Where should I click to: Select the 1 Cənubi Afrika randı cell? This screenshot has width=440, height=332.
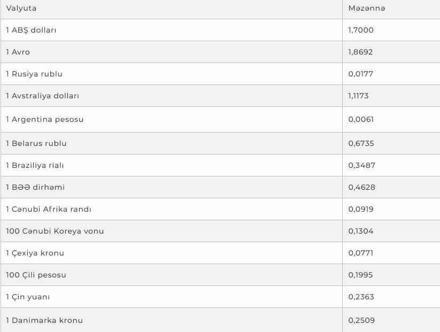(49, 209)
